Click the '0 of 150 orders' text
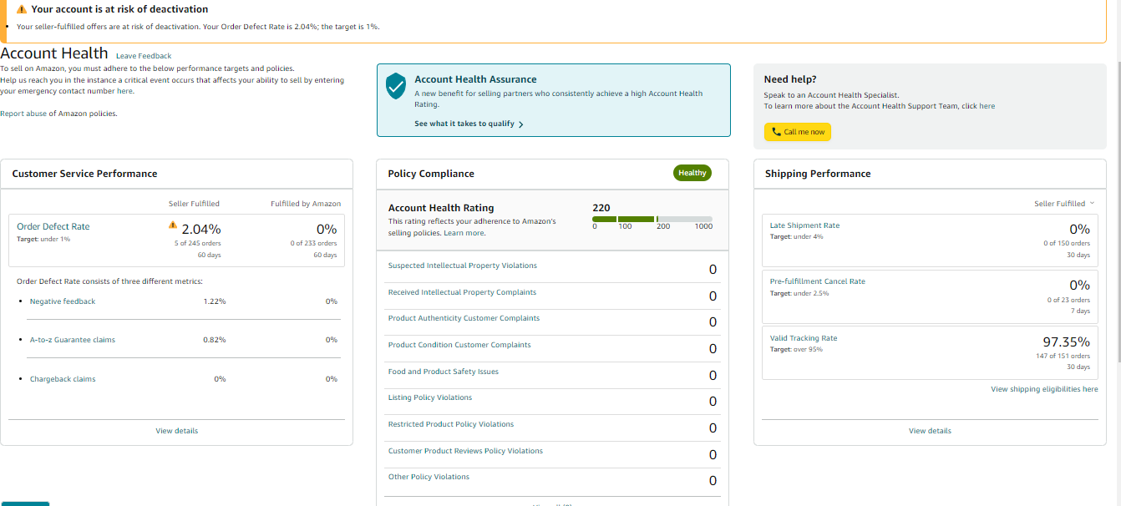Image resolution: width=1121 pixels, height=506 pixels. coord(1067,243)
